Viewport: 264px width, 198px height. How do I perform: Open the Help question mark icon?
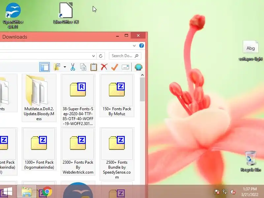pyautogui.click(x=142, y=46)
